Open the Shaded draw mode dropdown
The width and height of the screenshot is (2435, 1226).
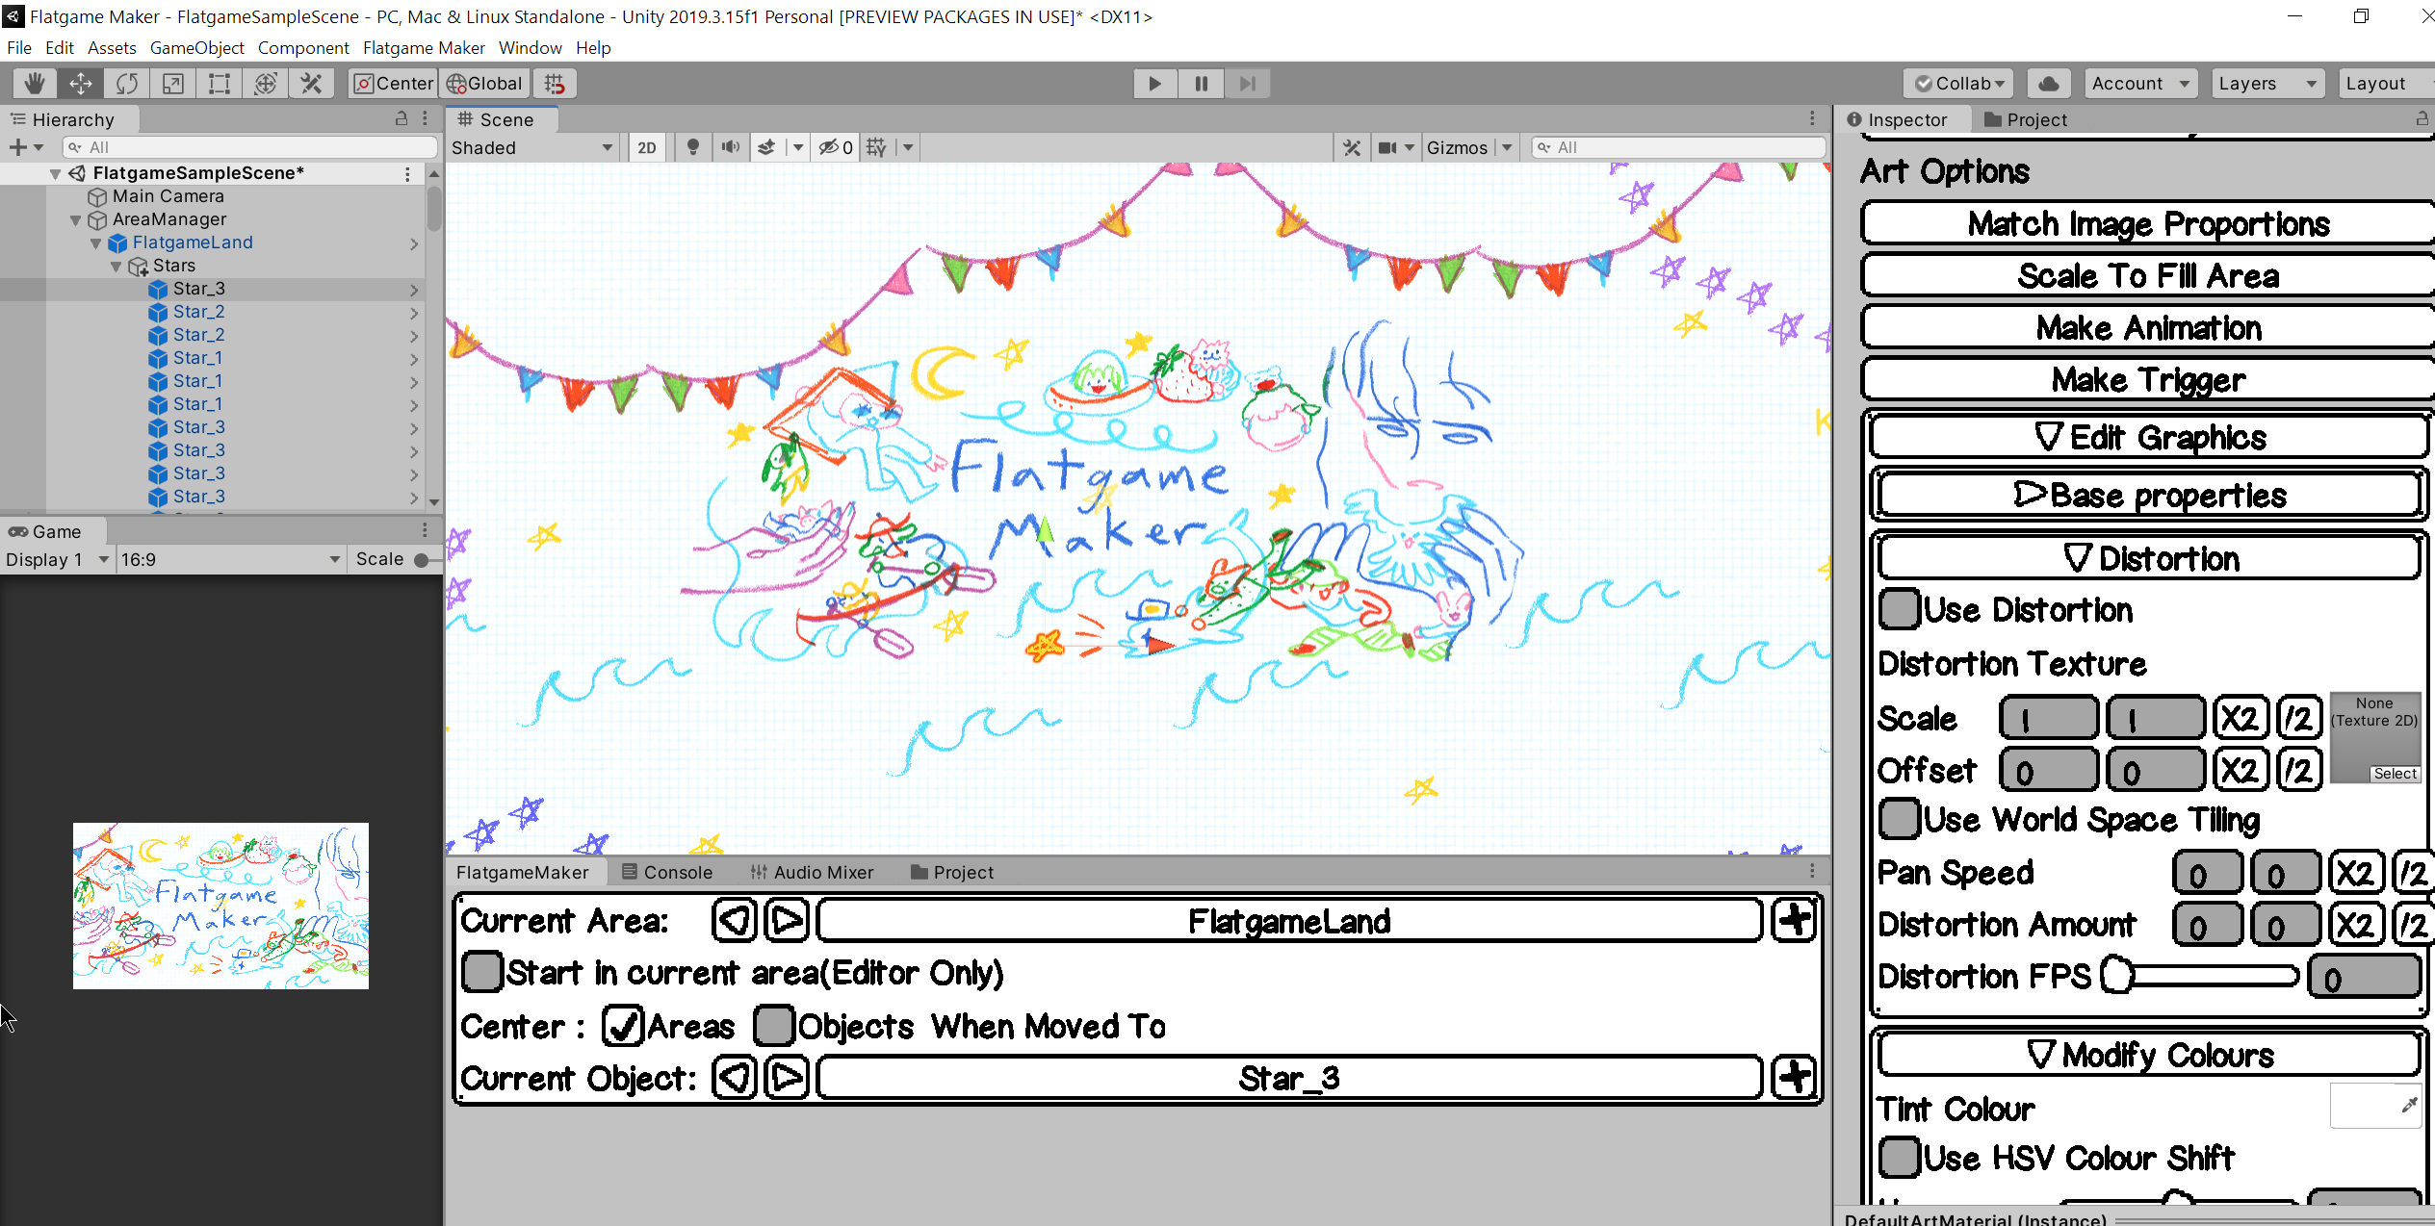tap(532, 147)
